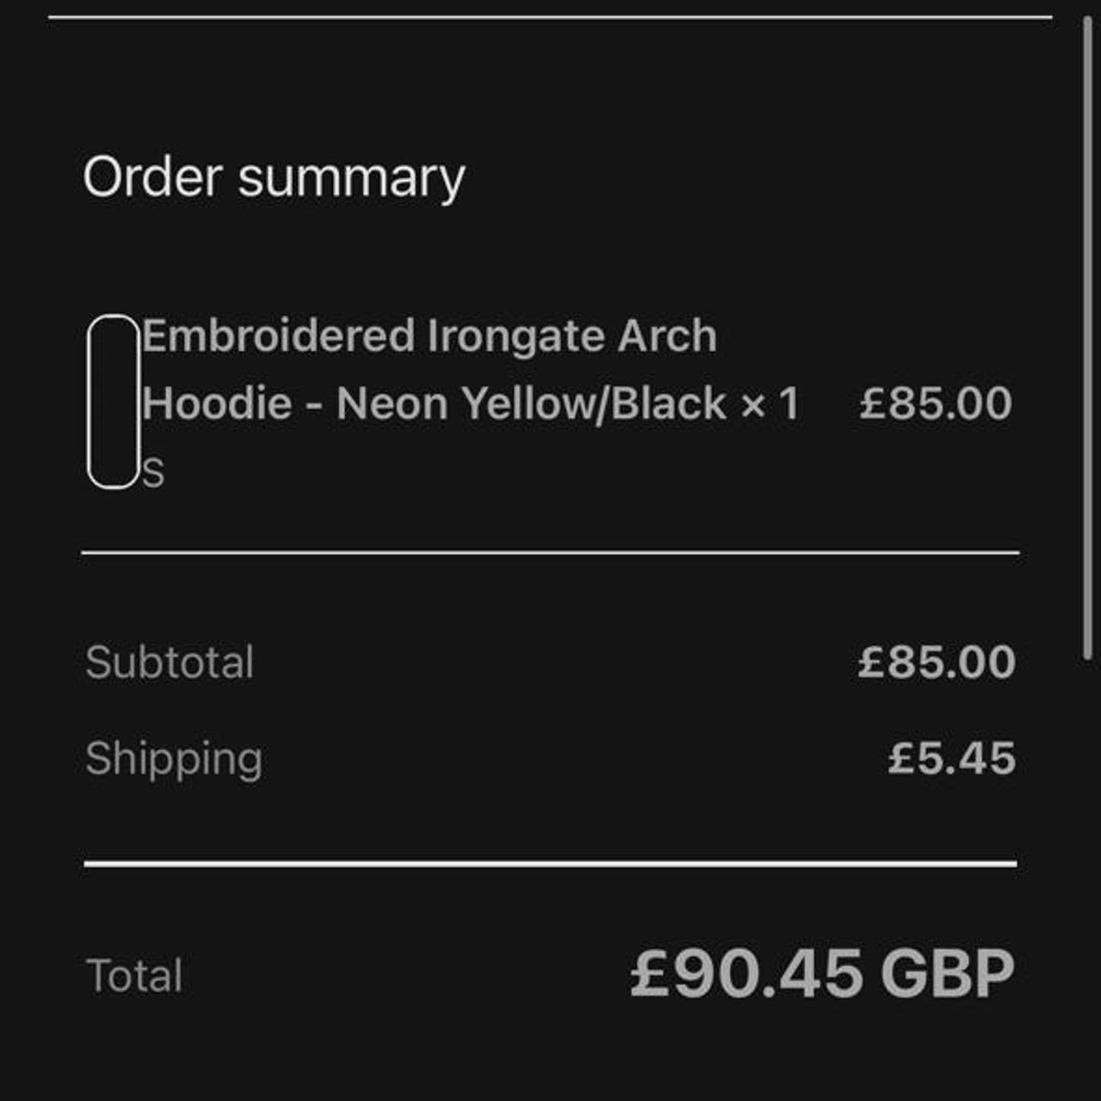Click the Shipping label

point(174,759)
